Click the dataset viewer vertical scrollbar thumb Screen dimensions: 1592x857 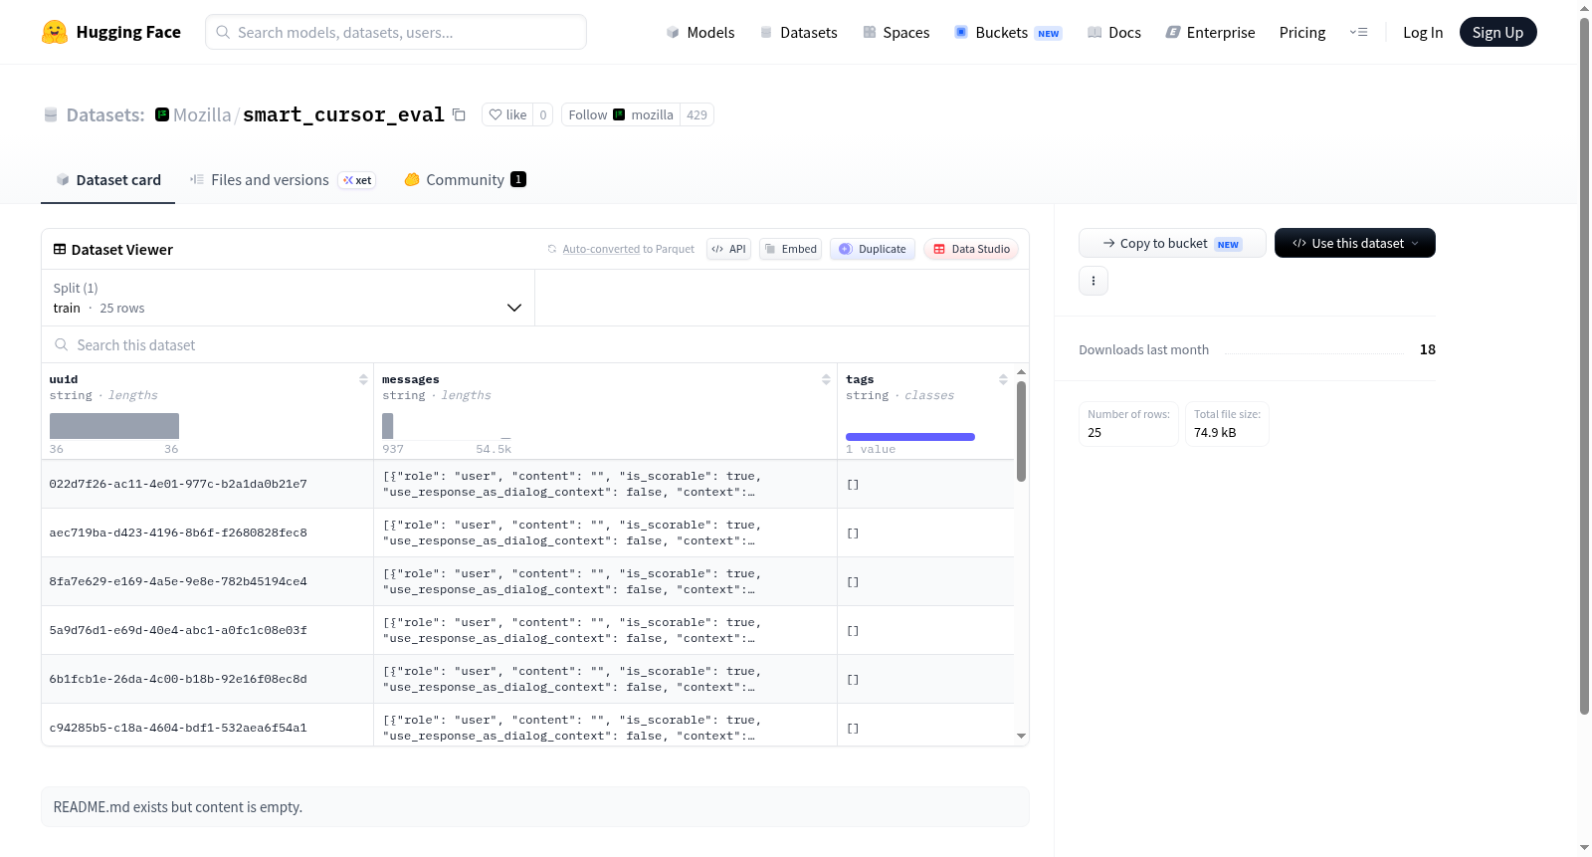pyautogui.click(x=1021, y=431)
